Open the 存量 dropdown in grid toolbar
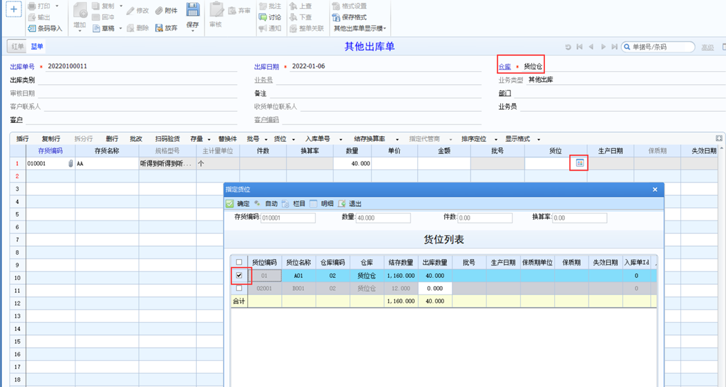Image resolution: width=726 pixels, height=387 pixels. pyautogui.click(x=209, y=139)
